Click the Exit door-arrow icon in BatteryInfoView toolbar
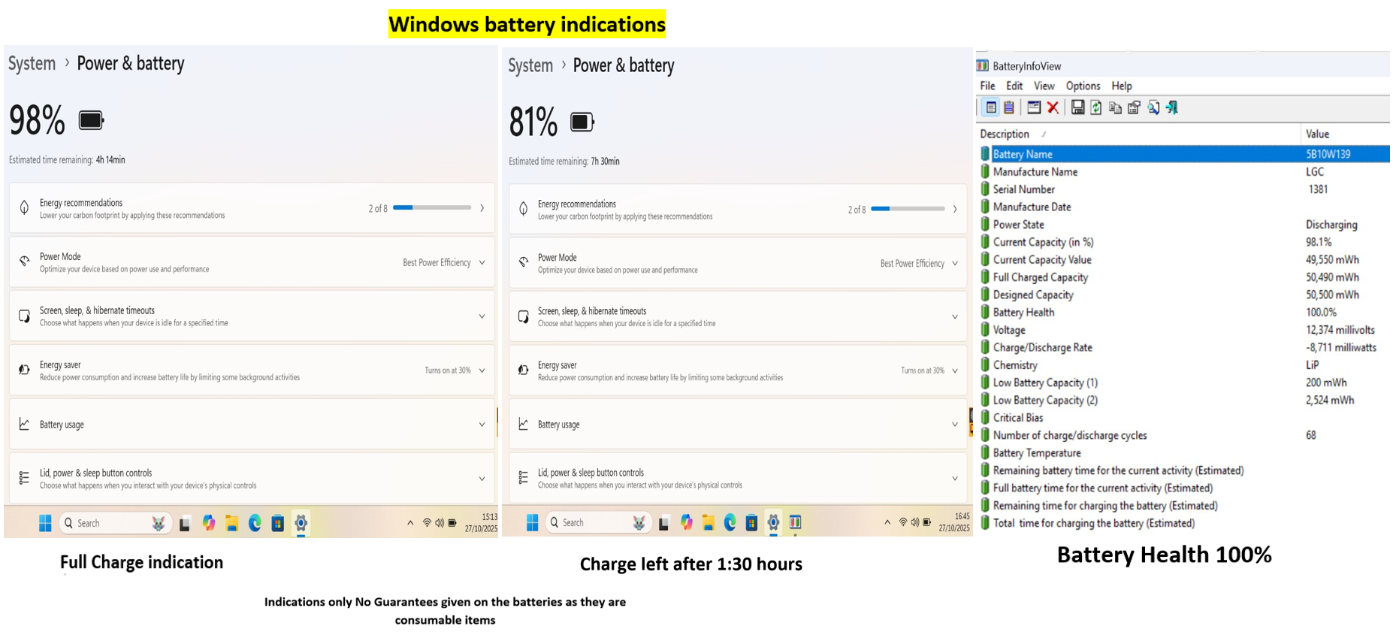The width and height of the screenshot is (1396, 638). [1172, 107]
